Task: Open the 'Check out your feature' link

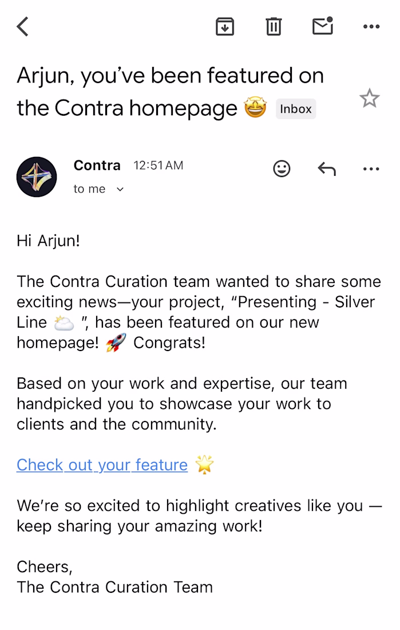Action: [x=102, y=465]
